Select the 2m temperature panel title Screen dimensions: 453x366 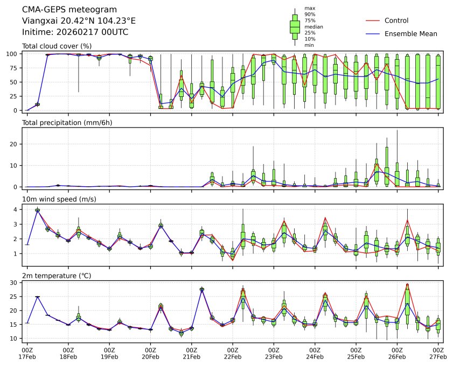(57, 276)
